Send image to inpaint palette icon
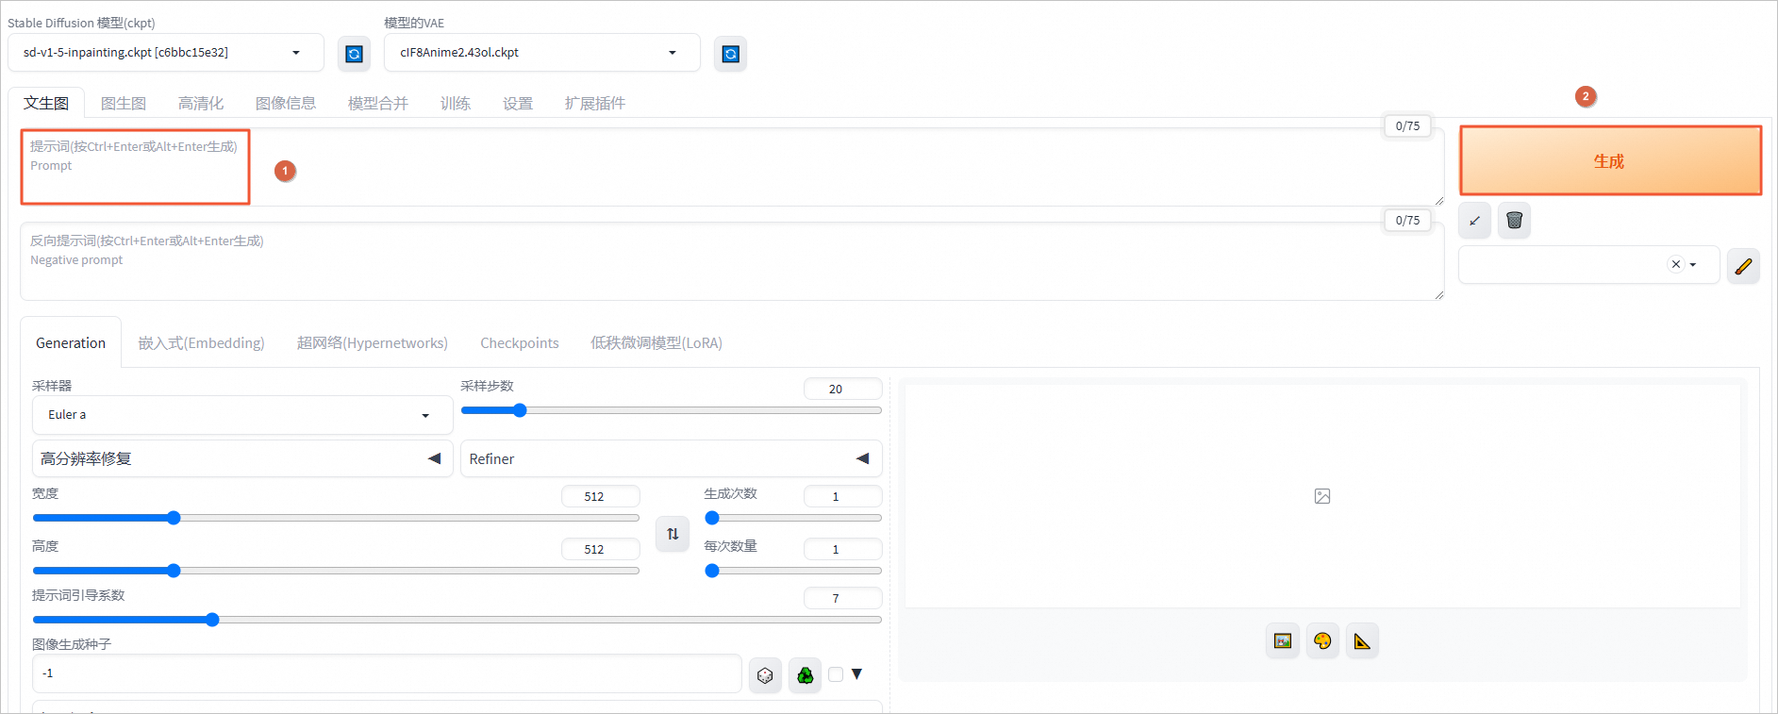1778x714 pixels. coord(1322,641)
